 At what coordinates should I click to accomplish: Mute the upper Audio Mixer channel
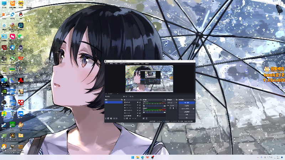click(144, 106)
